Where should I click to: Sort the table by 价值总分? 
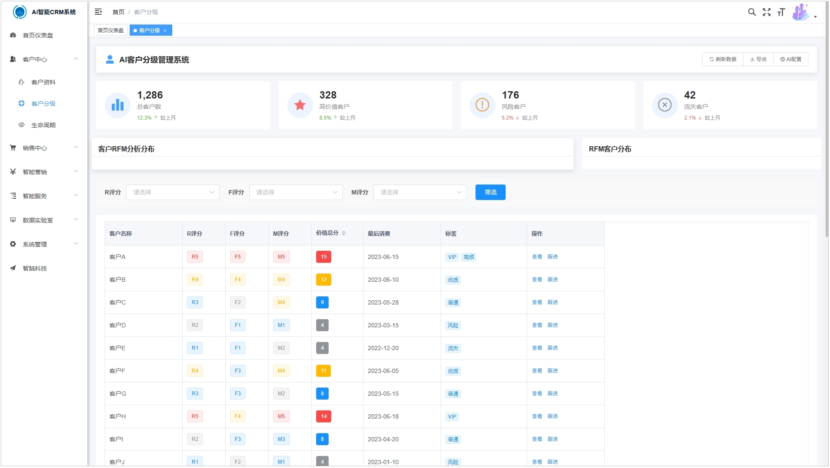coord(344,233)
